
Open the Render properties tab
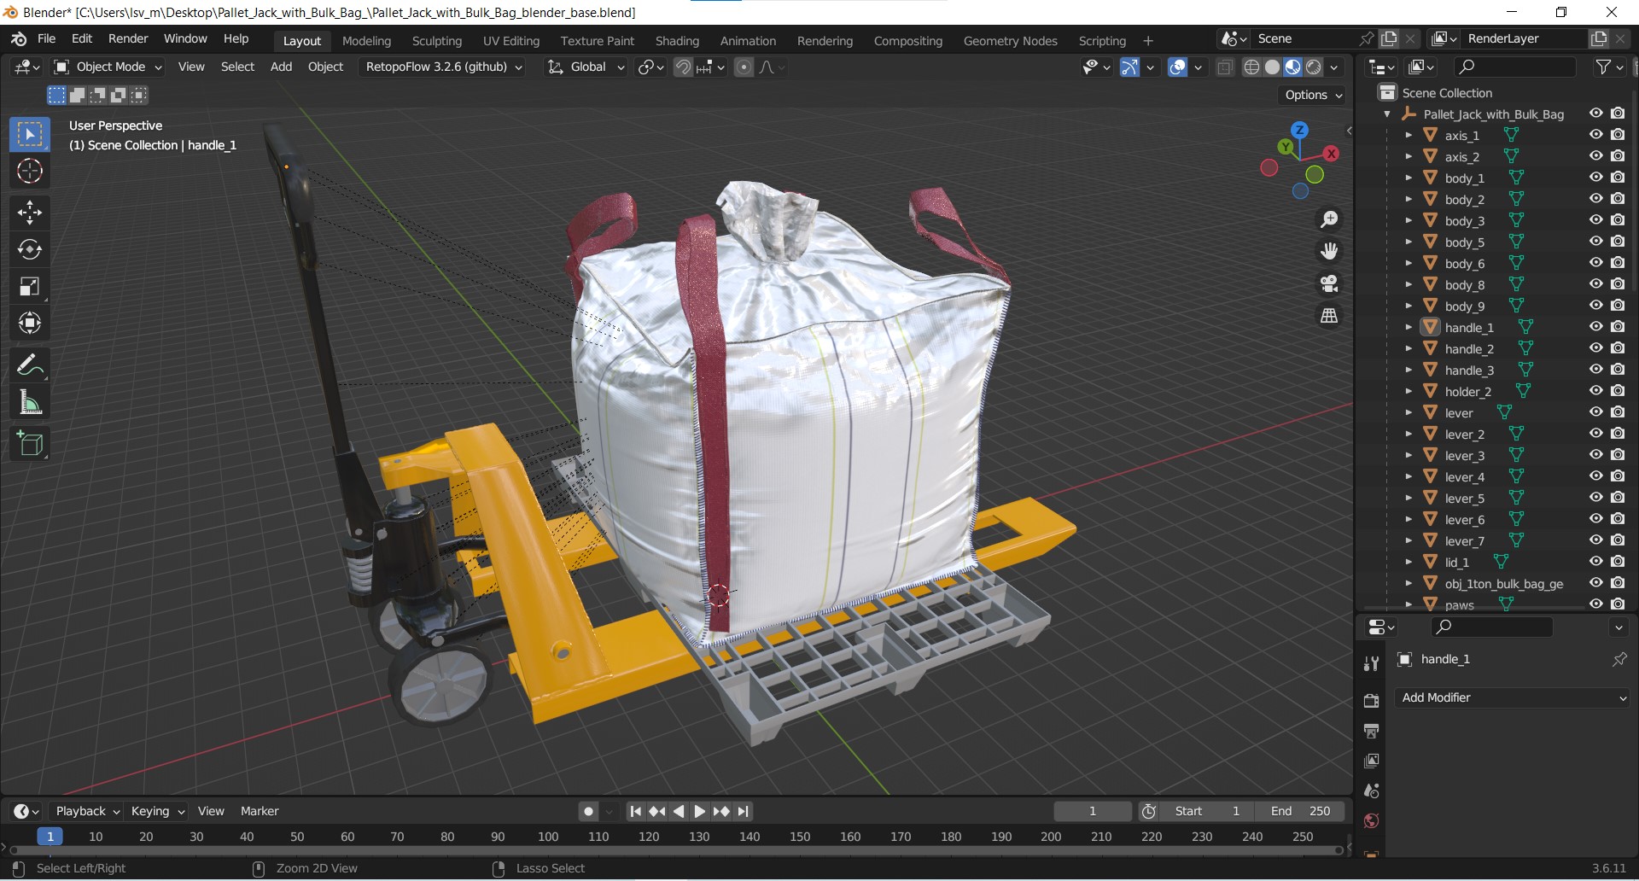pyautogui.click(x=1371, y=700)
